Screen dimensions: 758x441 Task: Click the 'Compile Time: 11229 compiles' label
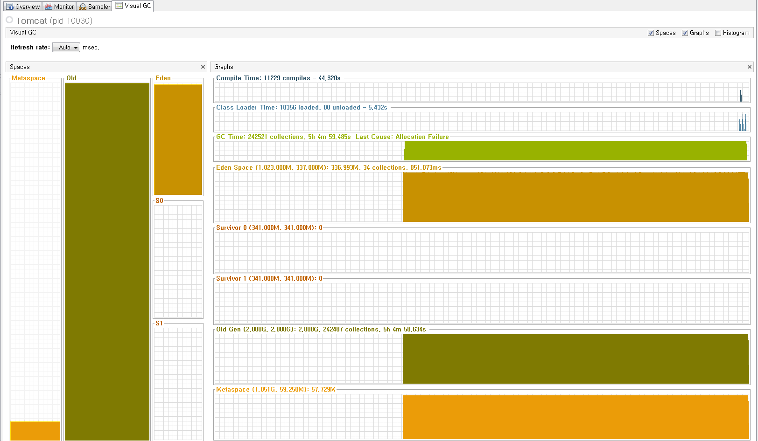pyautogui.click(x=263, y=78)
